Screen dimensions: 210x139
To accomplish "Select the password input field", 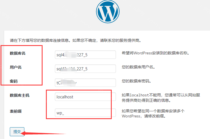I will [x=85, y=83].
